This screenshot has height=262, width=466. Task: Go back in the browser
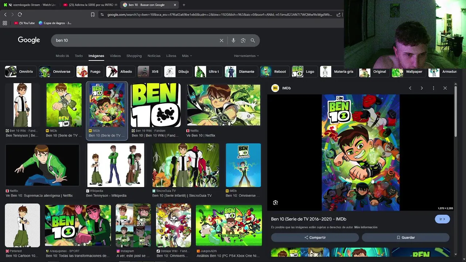point(5,15)
